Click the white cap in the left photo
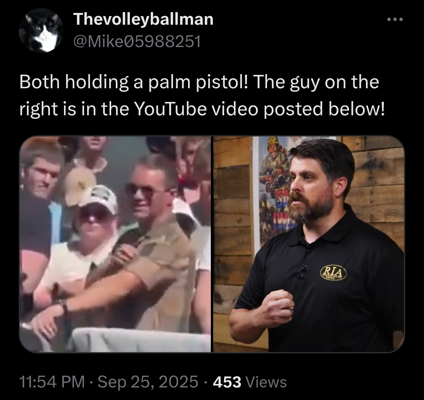 99,198
